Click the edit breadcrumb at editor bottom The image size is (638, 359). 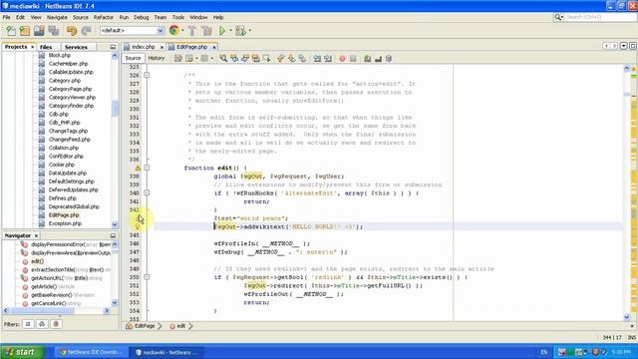pyautogui.click(x=180, y=326)
